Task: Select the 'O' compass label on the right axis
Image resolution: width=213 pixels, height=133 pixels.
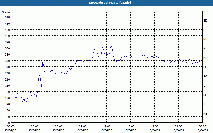Action: tap(204, 67)
